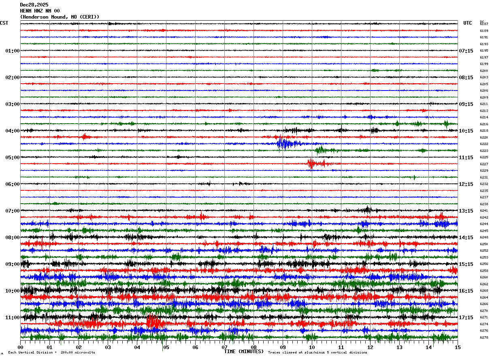Pick the DC offset value 6200

(484, 71)
